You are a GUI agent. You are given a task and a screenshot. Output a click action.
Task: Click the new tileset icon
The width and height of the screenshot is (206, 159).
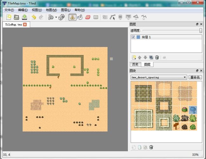134,147
